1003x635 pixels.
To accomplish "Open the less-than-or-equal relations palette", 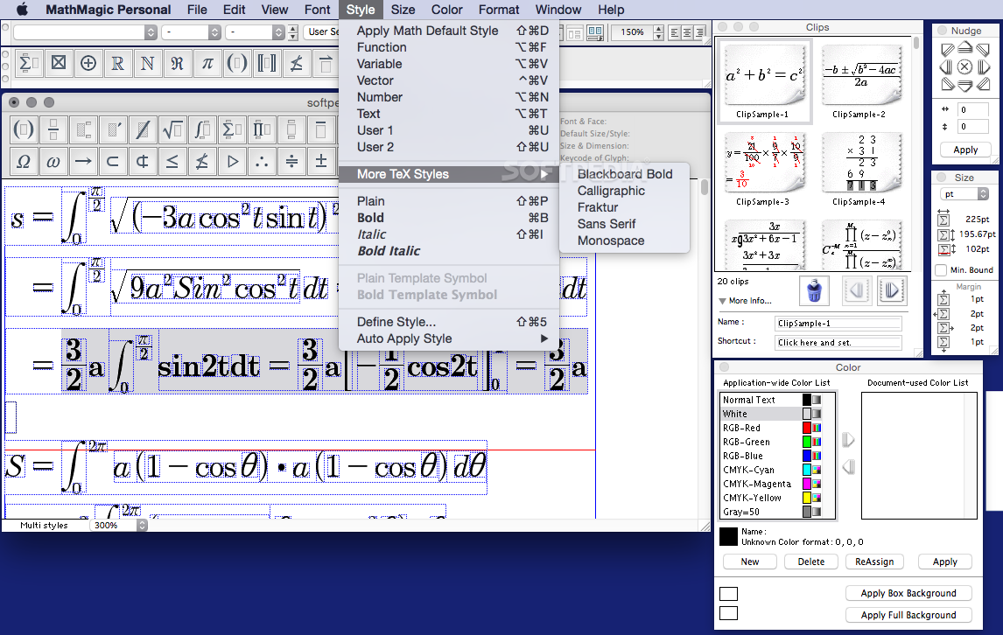I will tap(172, 161).
